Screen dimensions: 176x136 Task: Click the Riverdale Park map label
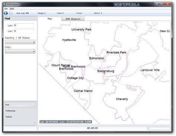[x=116, y=52]
